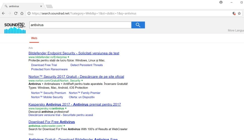Click the blue magnifier search button

pos(138,25)
